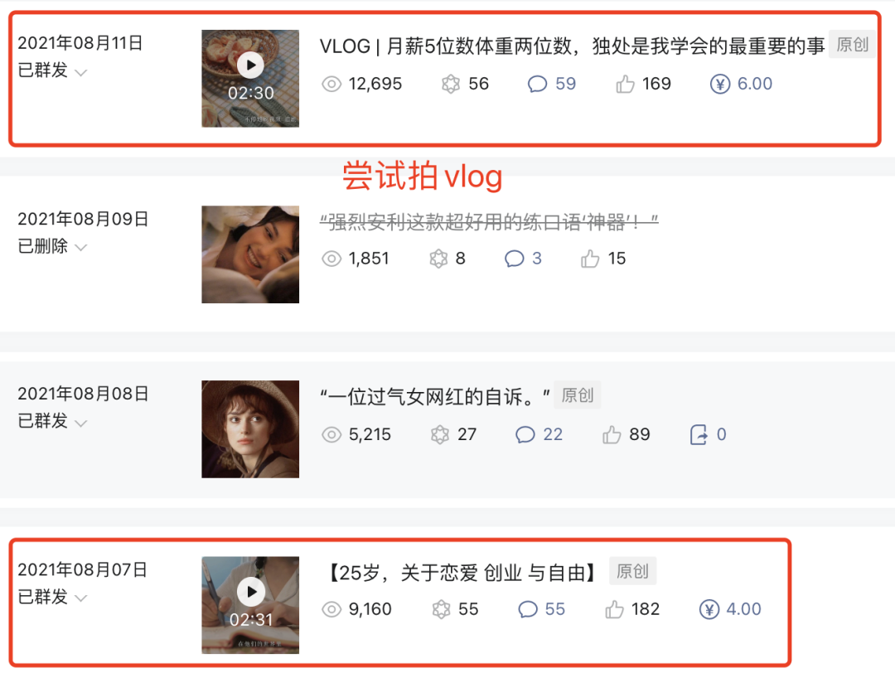The image size is (895, 673).
Task: Play the VLOG video thumbnail from 08月11日
Action: 250,78
